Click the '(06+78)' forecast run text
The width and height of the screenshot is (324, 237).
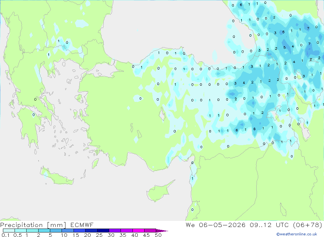coord(308,225)
